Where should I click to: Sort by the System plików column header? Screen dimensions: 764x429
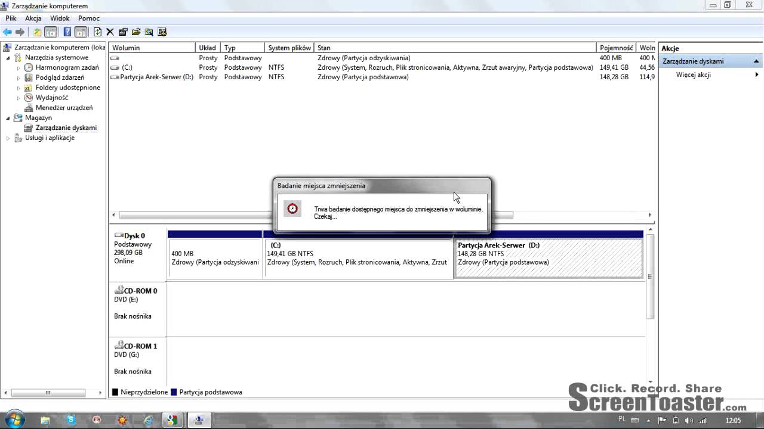289,48
